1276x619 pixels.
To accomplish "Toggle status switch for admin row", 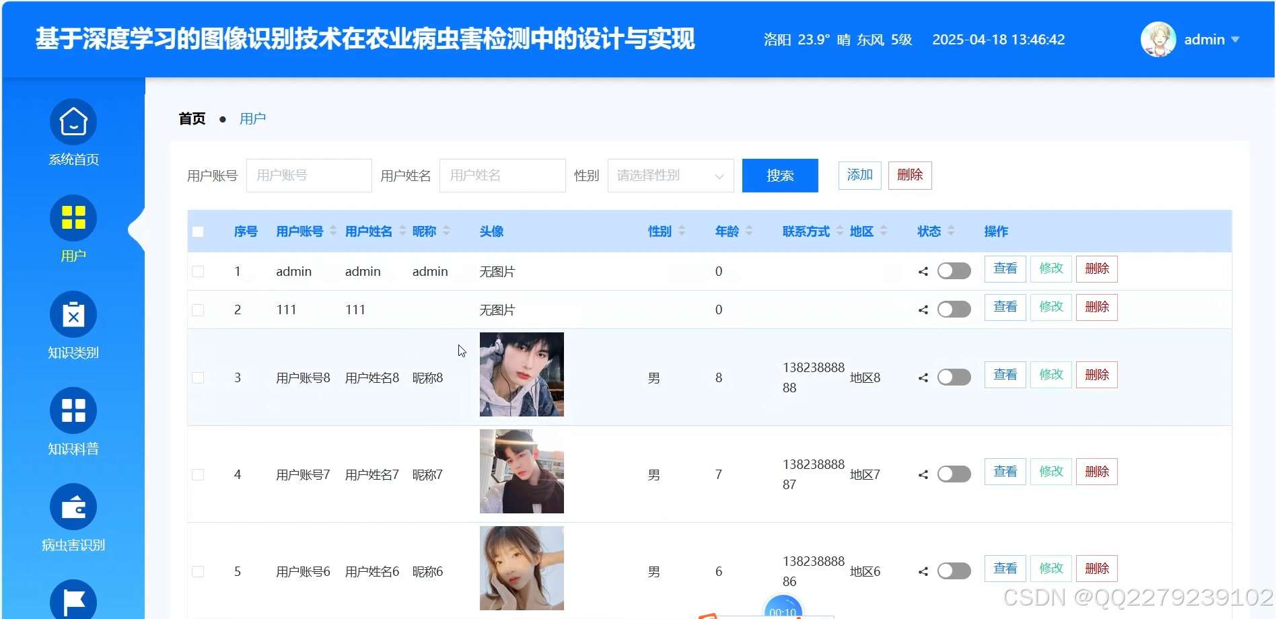I will coord(954,271).
